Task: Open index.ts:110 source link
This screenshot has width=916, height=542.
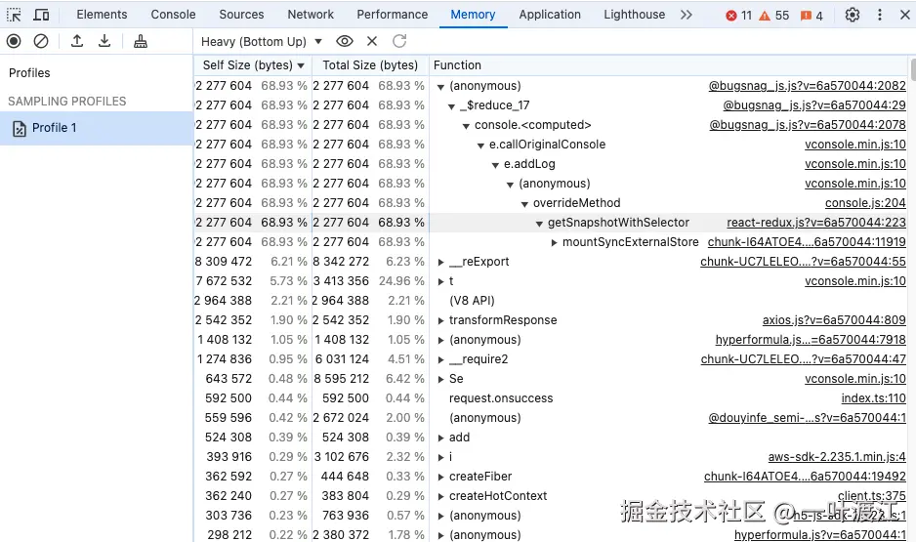Action: (873, 398)
